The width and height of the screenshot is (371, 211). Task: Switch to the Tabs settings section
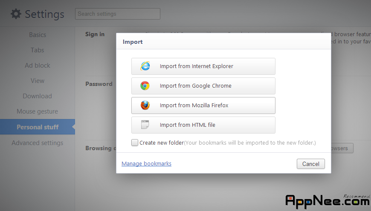(38, 50)
